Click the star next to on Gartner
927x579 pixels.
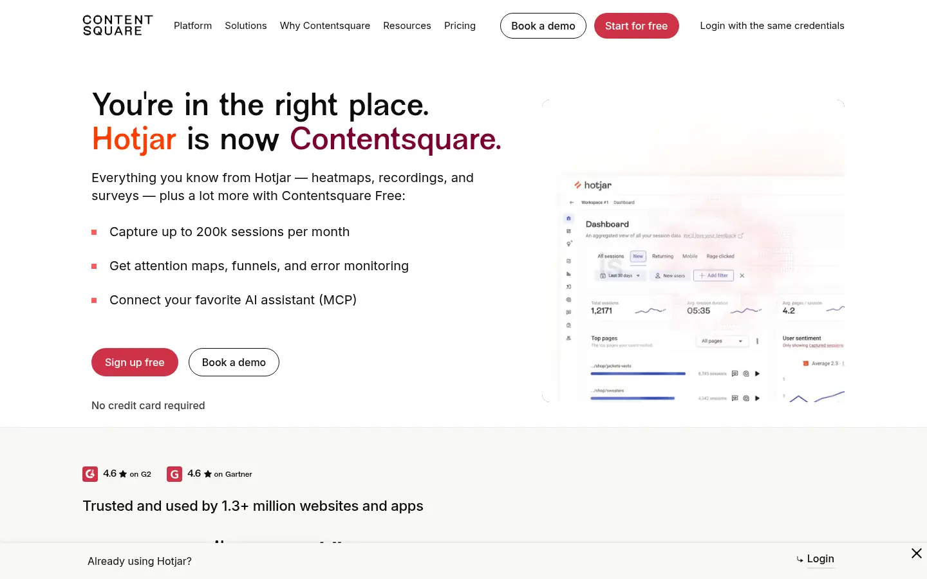[x=208, y=474]
